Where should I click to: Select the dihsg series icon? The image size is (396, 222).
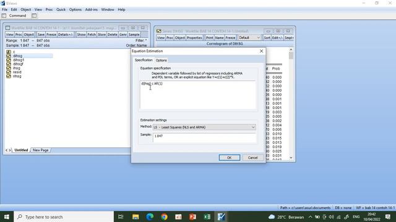click(x=9, y=56)
